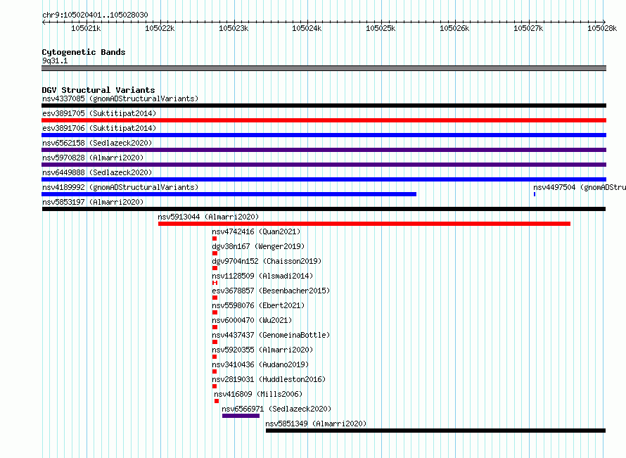The image size is (626, 458).
Task: Click the red marker under nsv6000470
Action: tap(215, 327)
